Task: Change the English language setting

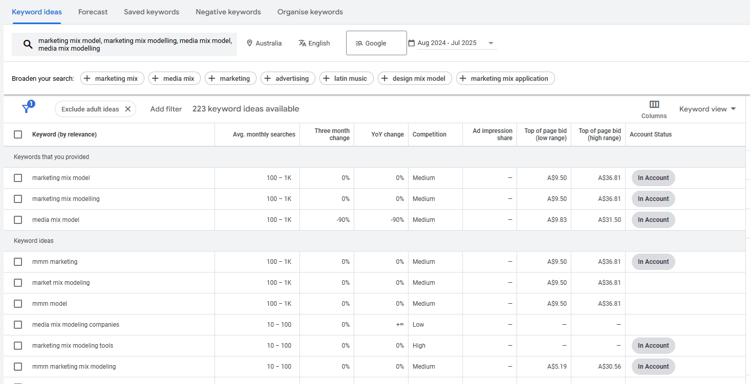Action: (314, 43)
